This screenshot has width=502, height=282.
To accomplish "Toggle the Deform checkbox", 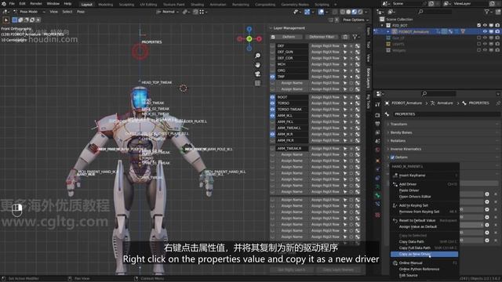I will pyautogui.click(x=392, y=157).
